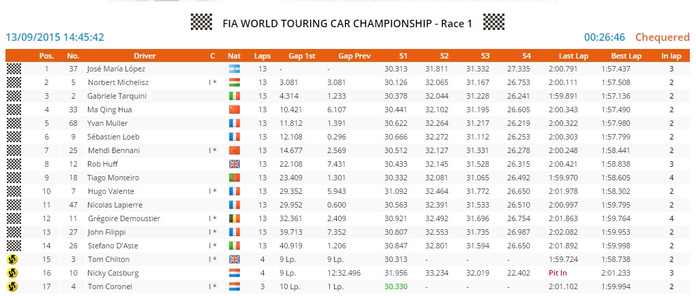
Task: Click the British flag next to Rob Huff
Action: tap(234, 164)
